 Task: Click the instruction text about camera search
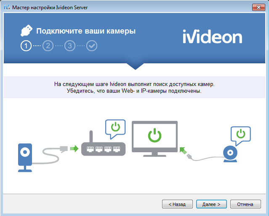click(x=134, y=87)
